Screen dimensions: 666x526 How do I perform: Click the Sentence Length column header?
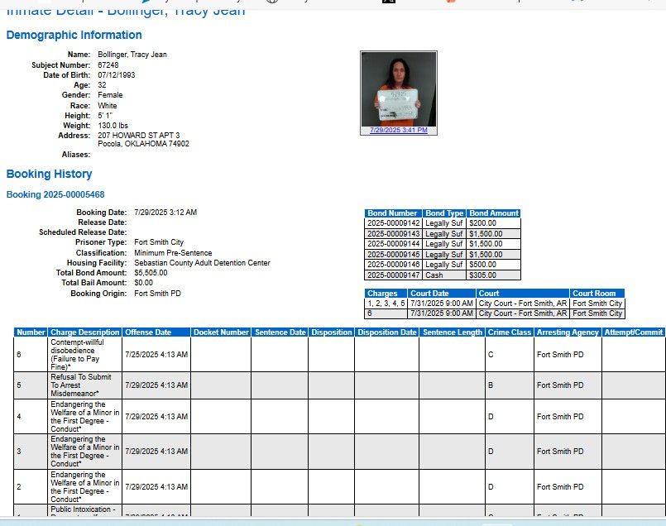453,332
